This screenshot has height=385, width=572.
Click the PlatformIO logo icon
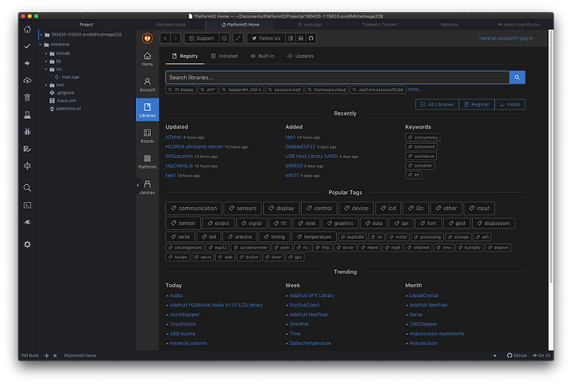[148, 38]
